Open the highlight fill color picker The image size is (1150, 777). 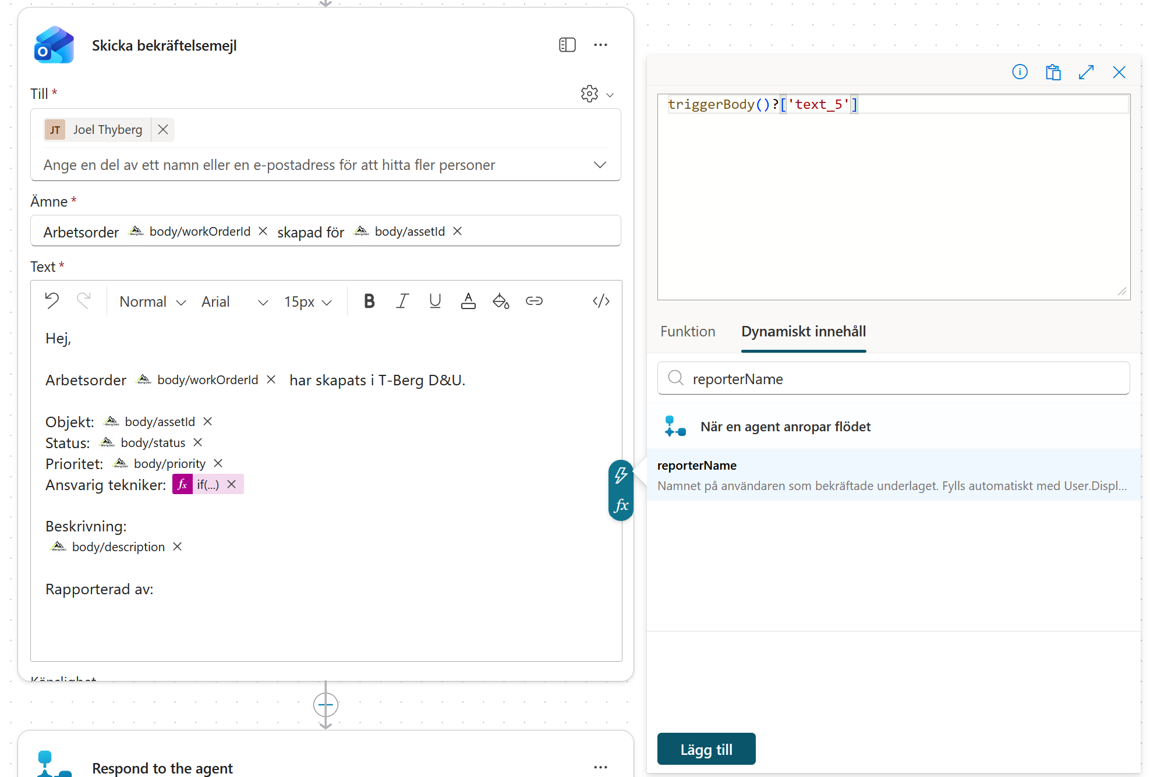coord(501,301)
